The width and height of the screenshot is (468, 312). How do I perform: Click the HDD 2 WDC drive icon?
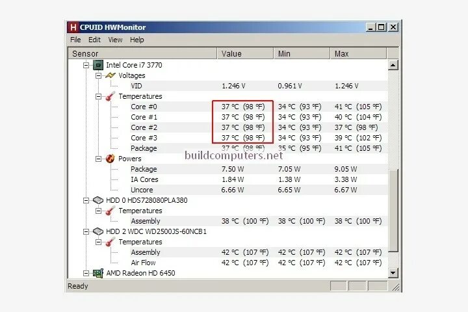[x=98, y=231]
